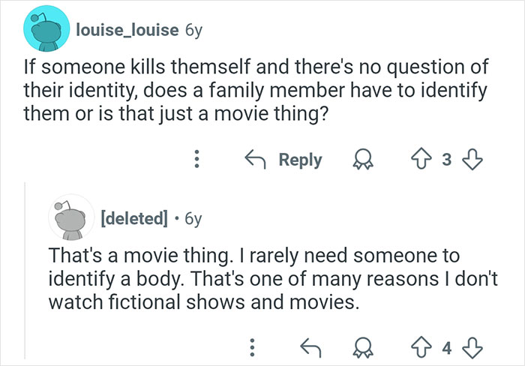Give award to deleted user's reply
Viewport: 525px width, 366px height.
click(x=364, y=347)
